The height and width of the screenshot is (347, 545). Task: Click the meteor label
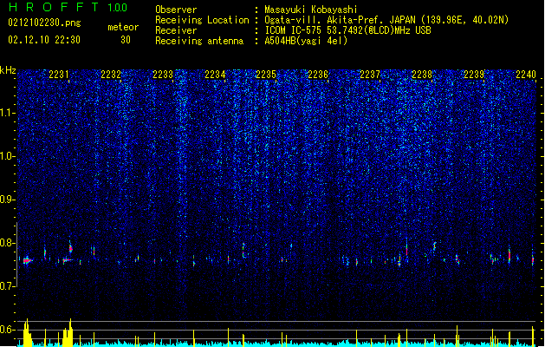pos(123,27)
